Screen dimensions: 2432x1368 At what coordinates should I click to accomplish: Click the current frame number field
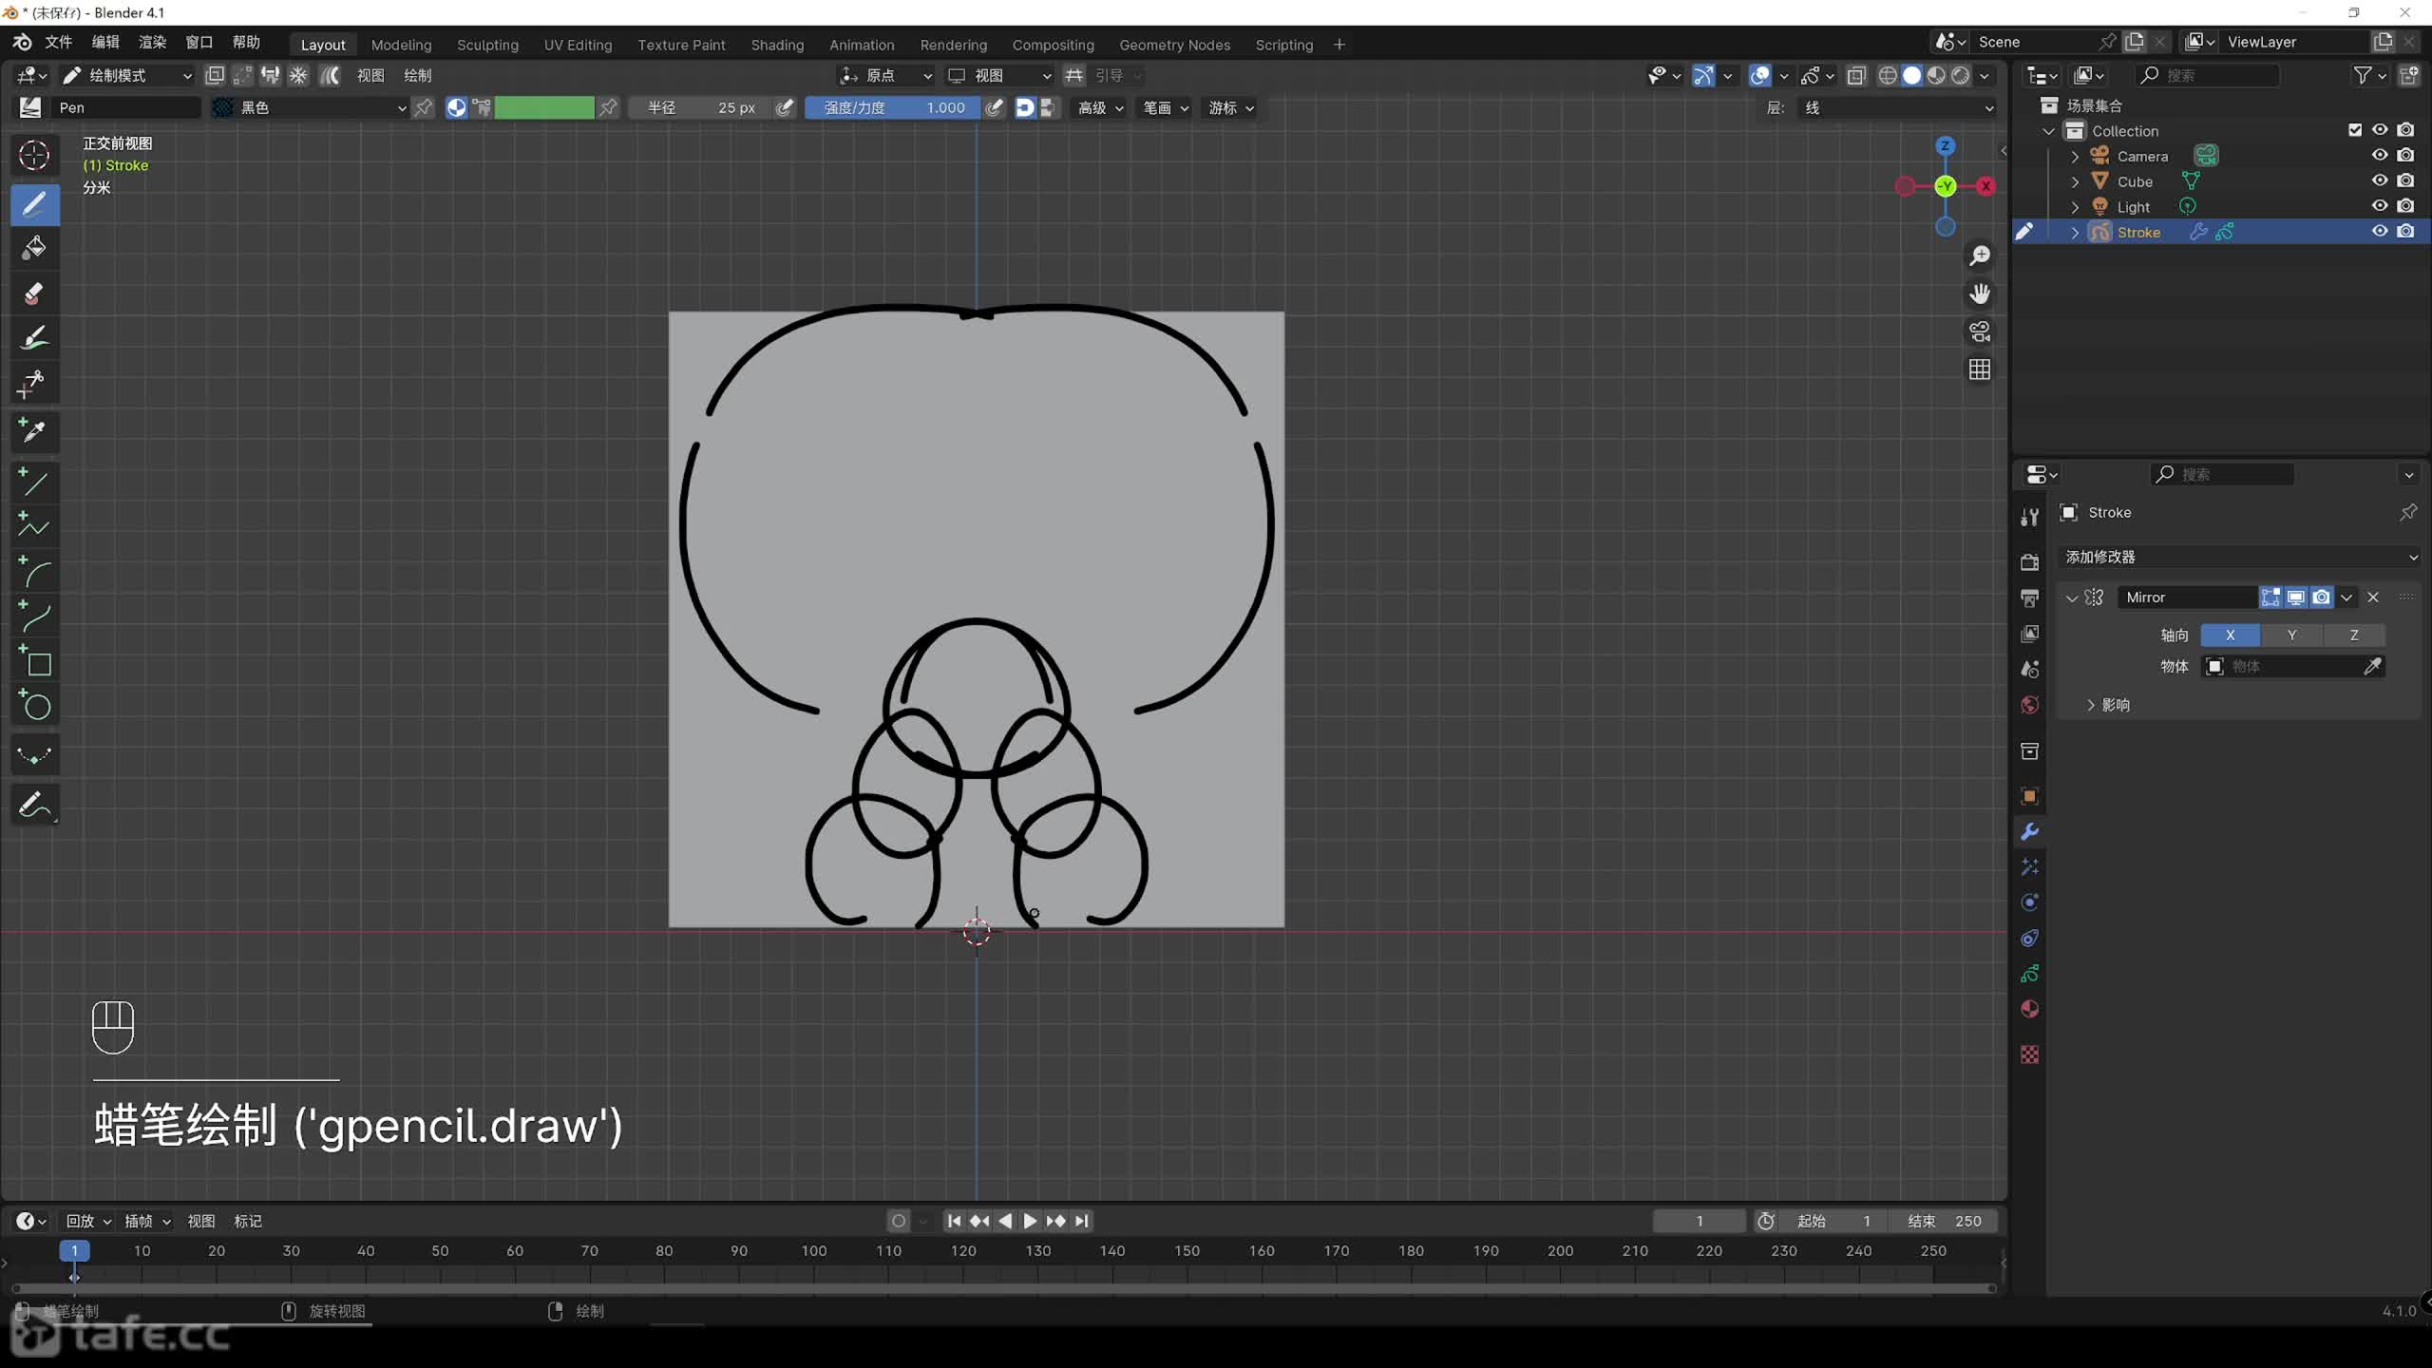click(1700, 1221)
